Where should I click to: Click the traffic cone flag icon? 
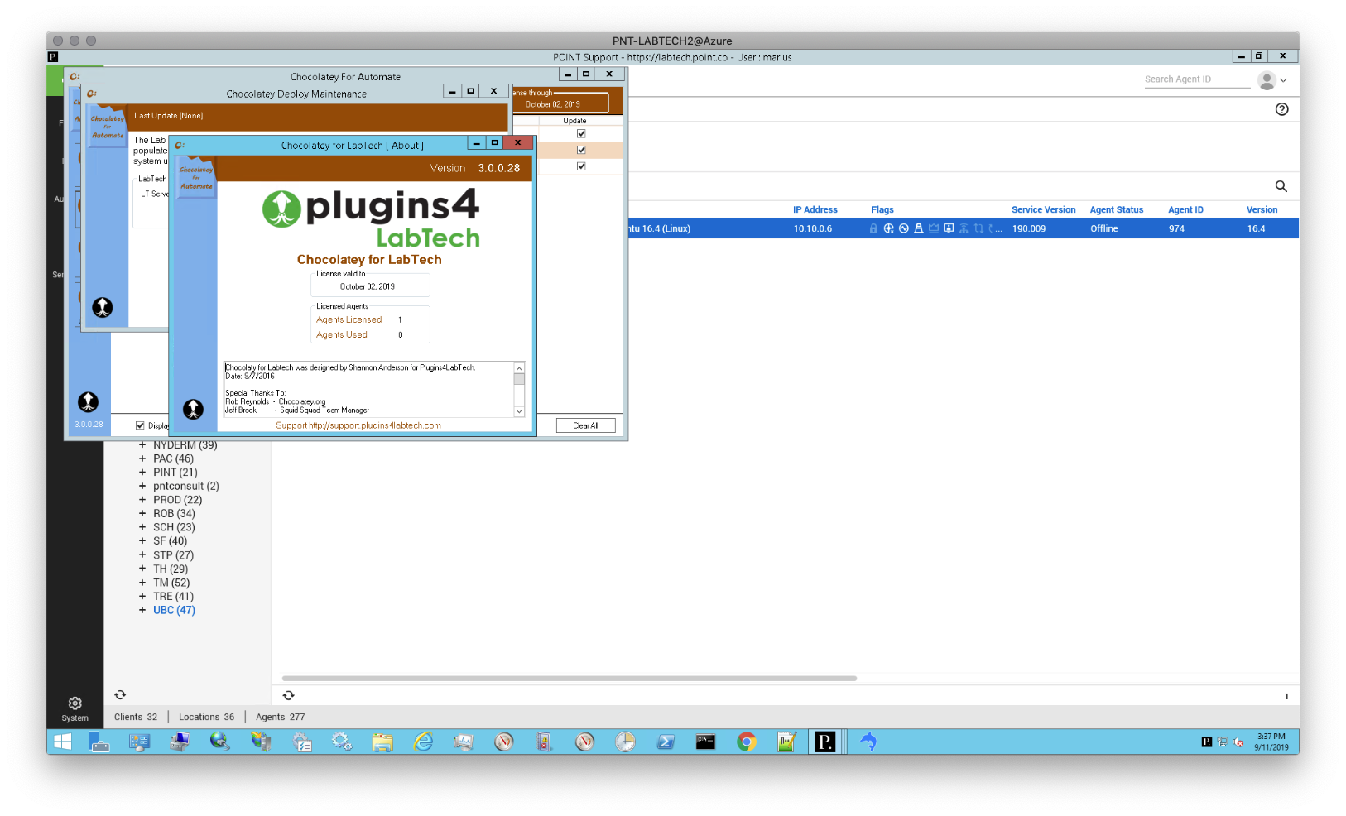click(919, 228)
